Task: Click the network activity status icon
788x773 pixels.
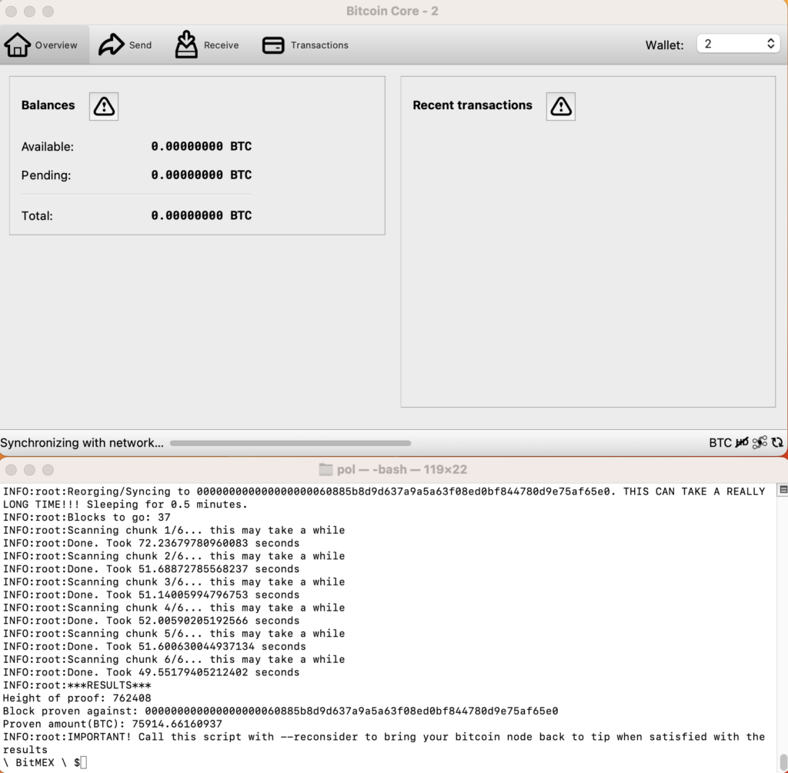Action: point(760,442)
